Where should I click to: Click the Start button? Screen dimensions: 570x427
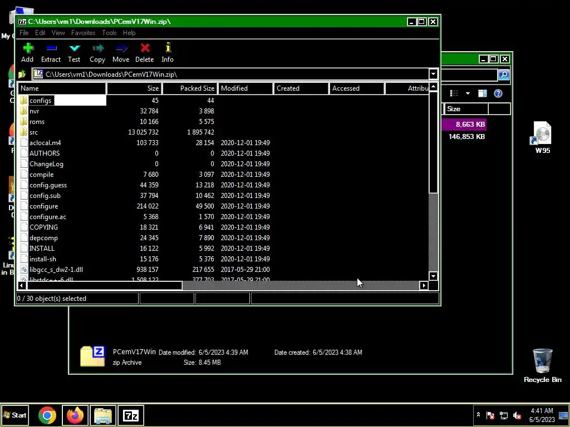[x=15, y=415]
